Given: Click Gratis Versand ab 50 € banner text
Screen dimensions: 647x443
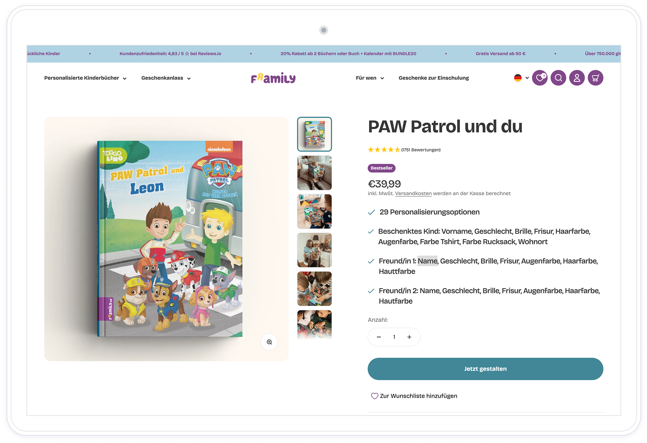Looking at the screenshot, I should point(501,53).
